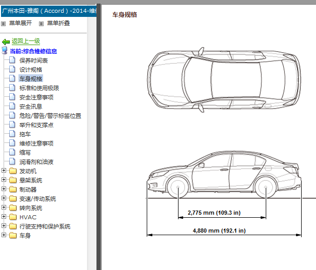Click the page icon next to 车身规格
This screenshot has width=316, height=270.
[x=12, y=78]
